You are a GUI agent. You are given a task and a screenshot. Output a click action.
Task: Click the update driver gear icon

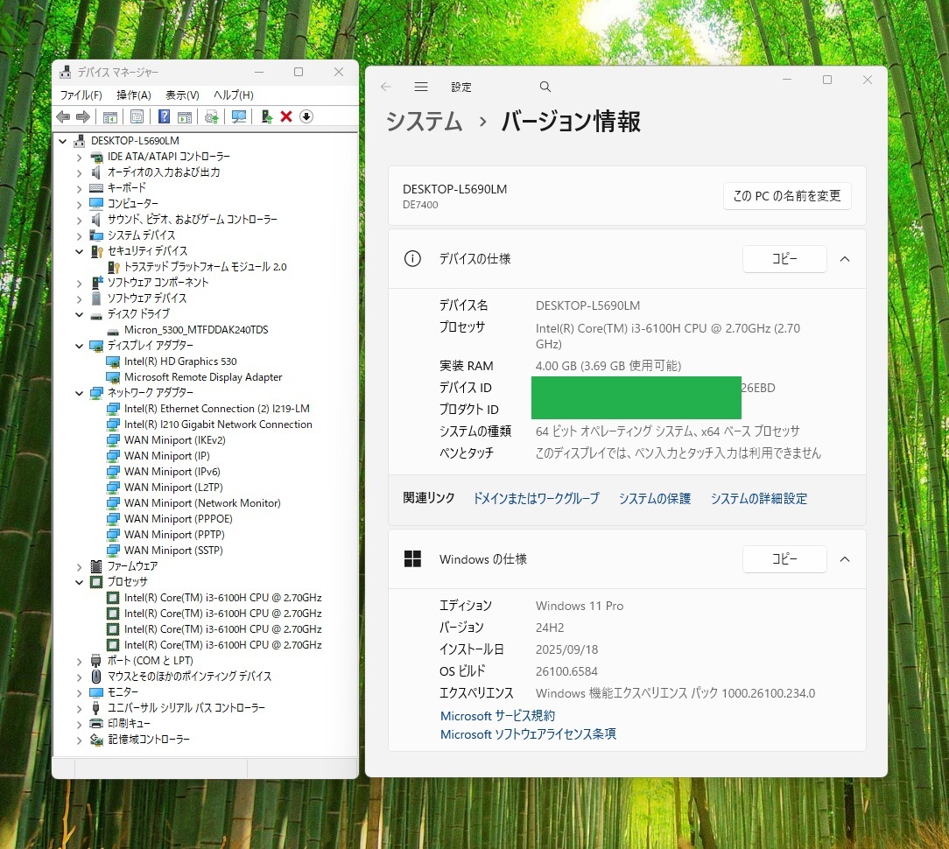[x=211, y=116]
